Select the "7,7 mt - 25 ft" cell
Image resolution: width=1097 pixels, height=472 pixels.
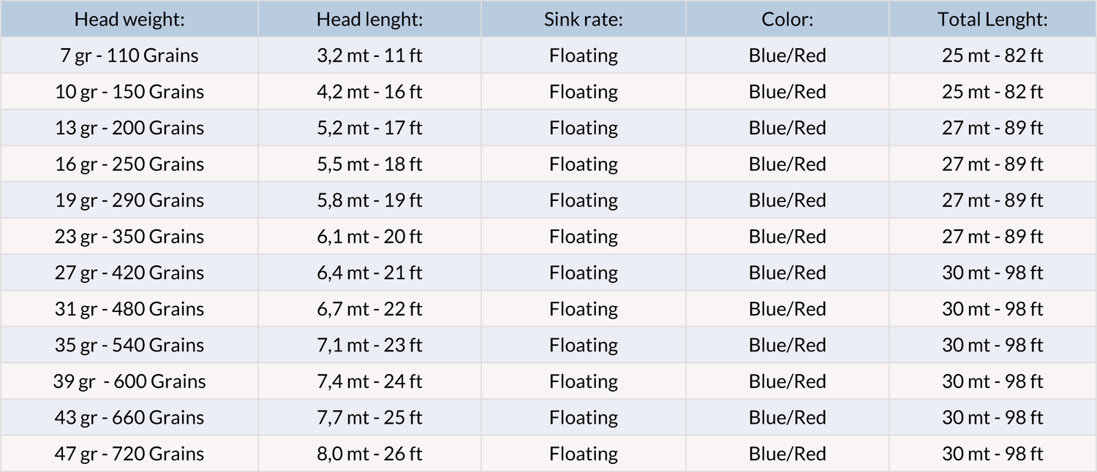(x=369, y=417)
